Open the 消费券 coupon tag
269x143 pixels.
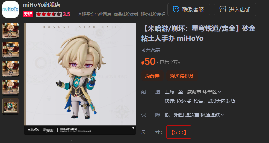(x=152, y=76)
